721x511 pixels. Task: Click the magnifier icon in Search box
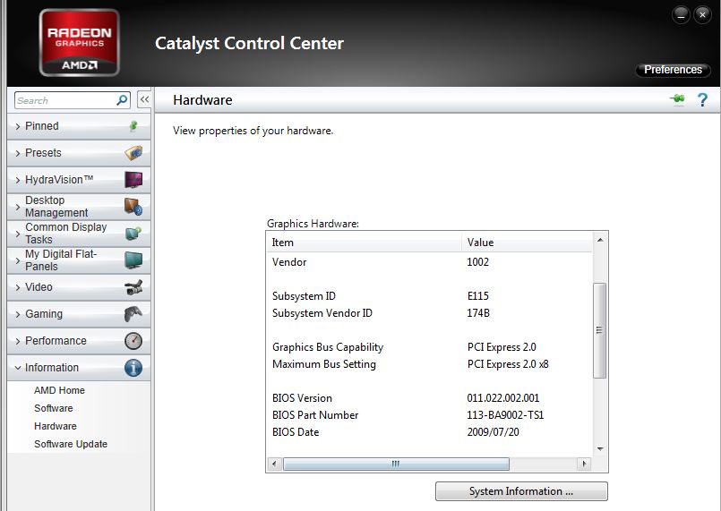click(x=122, y=99)
